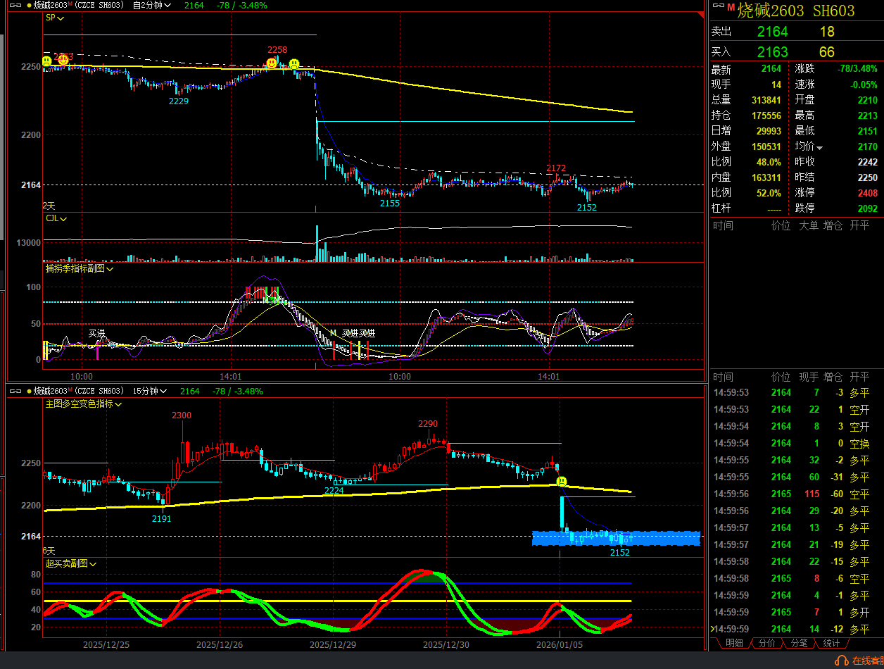This screenshot has height=669, width=884.
Task: Switch to the 统计 tab
Action: (831, 643)
